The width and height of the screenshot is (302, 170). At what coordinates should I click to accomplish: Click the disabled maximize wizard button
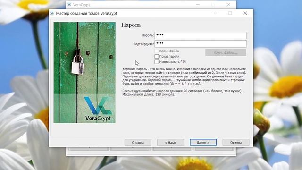(230, 13)
